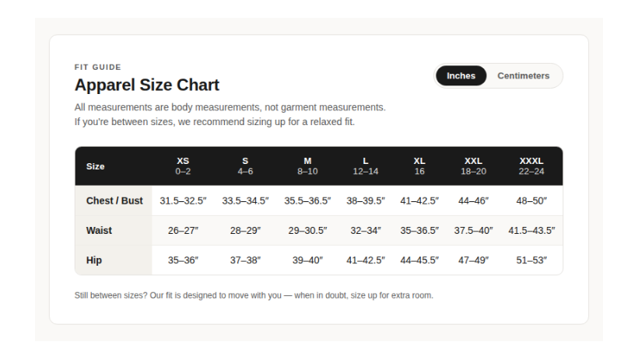Select the M 8–10 size header

[x=307, y=166]
